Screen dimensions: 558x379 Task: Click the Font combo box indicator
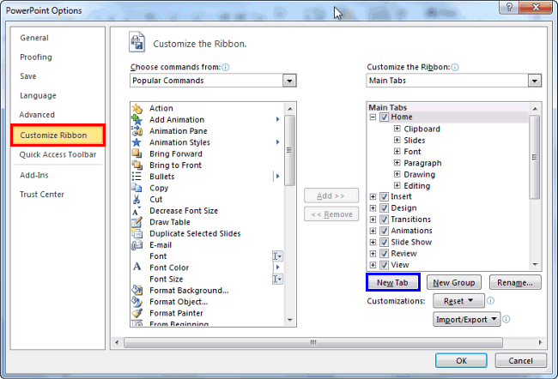click(277, 256)
